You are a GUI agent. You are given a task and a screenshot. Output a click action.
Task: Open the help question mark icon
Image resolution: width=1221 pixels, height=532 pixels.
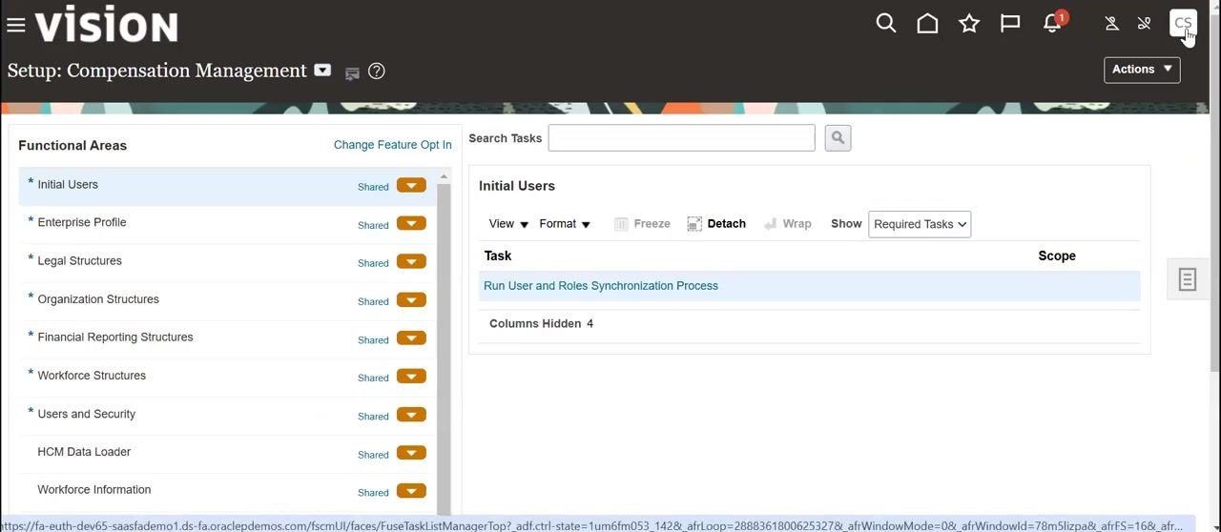(377, 71)
